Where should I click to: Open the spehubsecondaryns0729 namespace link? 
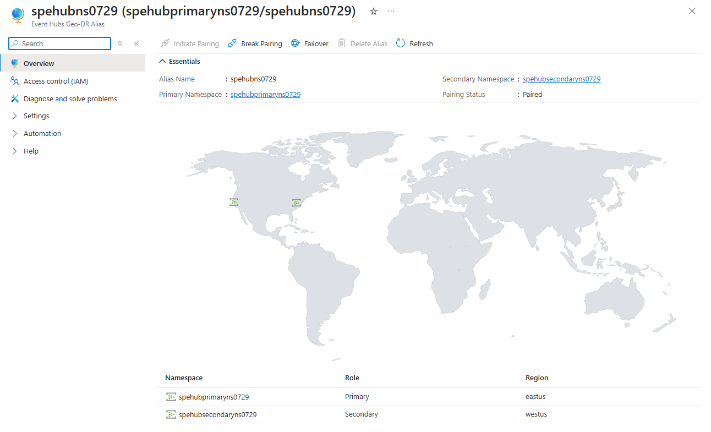click(561, 79)
